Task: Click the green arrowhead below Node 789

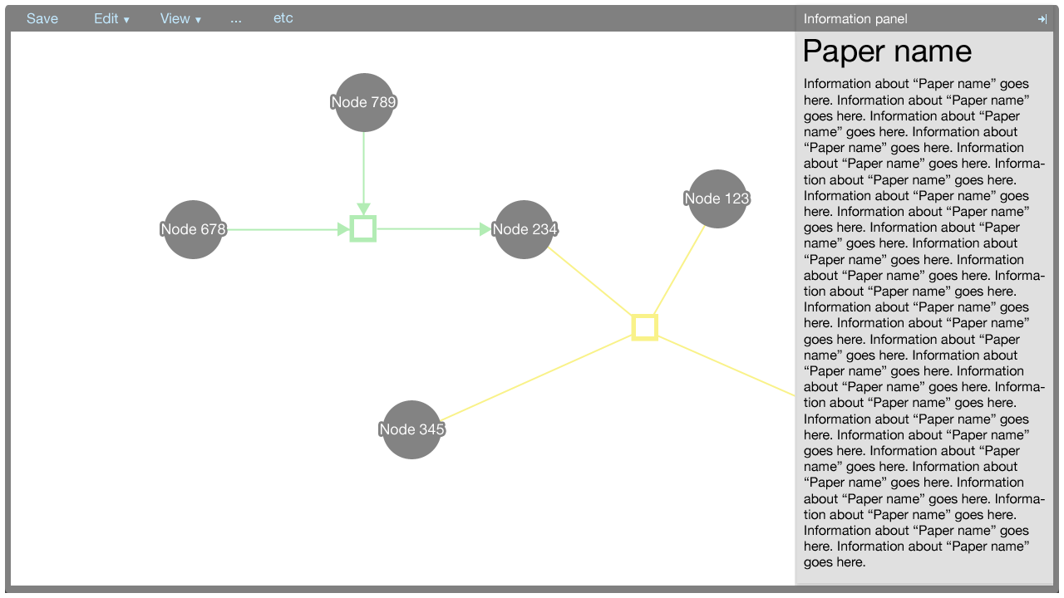Action: (x=363, y=209)
